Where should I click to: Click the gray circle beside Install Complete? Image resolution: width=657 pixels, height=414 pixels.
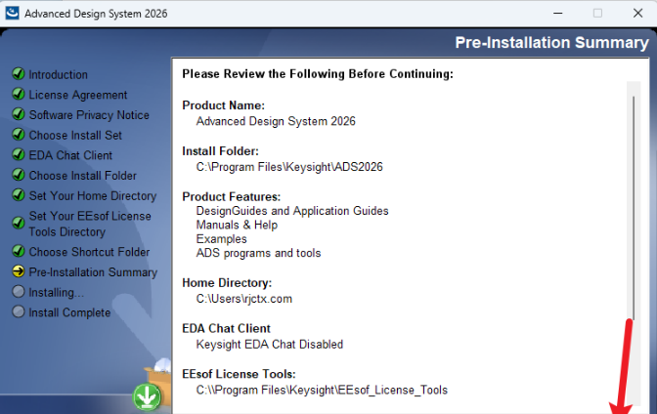(x=18, y=312)
